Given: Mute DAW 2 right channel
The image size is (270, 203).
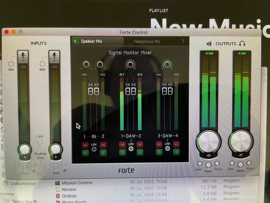Looking at the screenshot, I should [x=140, y=145].
